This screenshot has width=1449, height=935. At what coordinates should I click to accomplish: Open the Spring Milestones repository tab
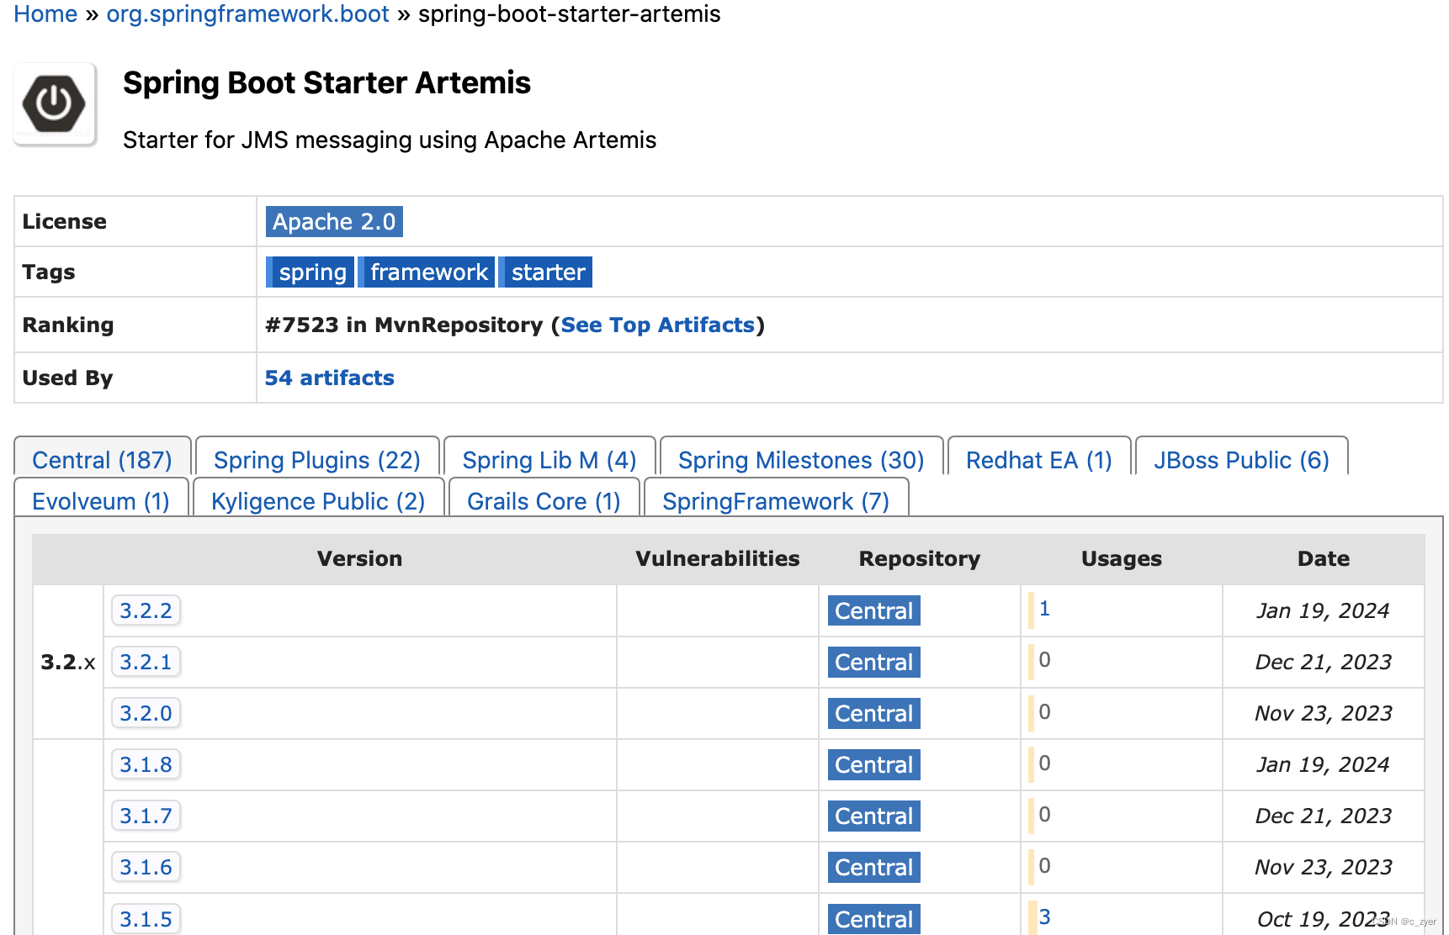click(x=801, y=460)
